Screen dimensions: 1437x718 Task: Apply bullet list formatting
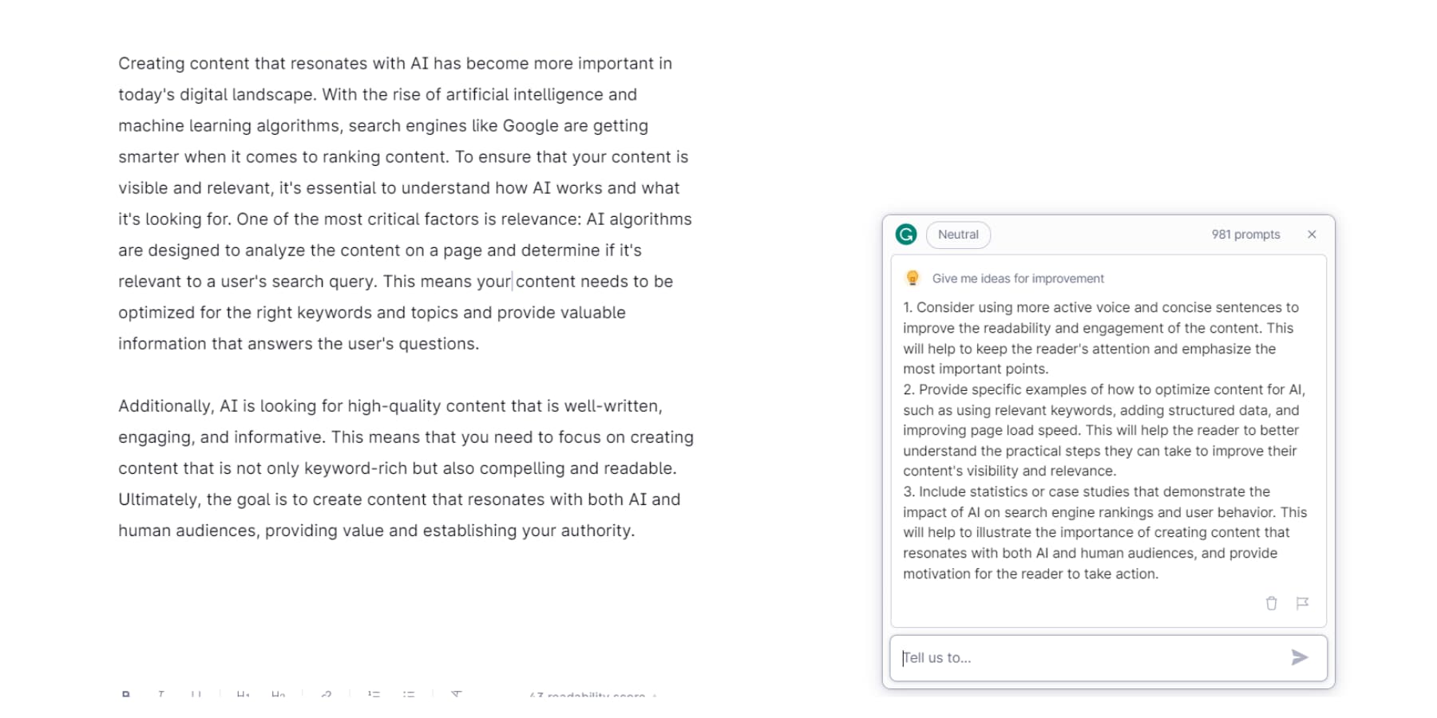[x=408, y=696]
